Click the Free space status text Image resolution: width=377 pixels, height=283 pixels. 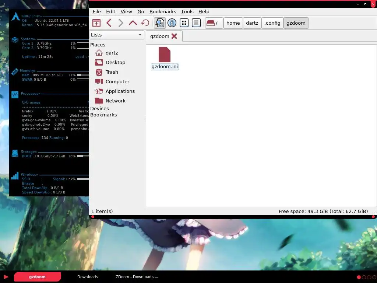click(x=323, y=211)
